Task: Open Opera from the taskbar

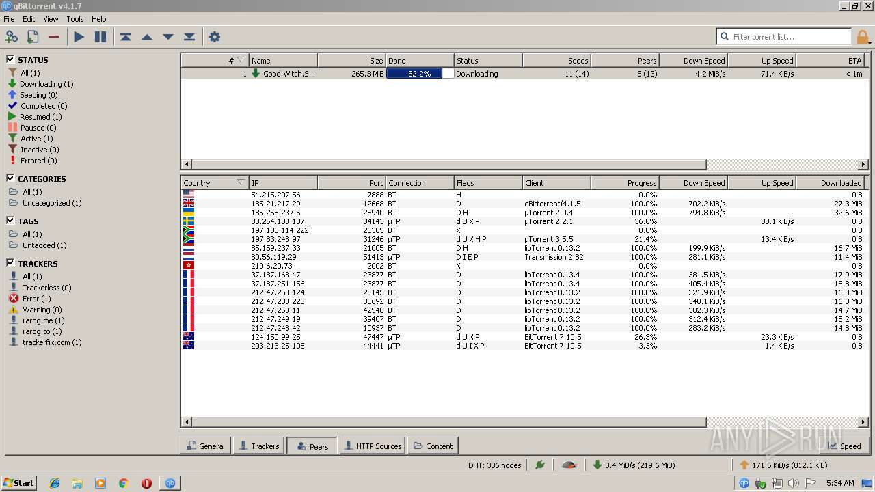Action: coord(146,483)
